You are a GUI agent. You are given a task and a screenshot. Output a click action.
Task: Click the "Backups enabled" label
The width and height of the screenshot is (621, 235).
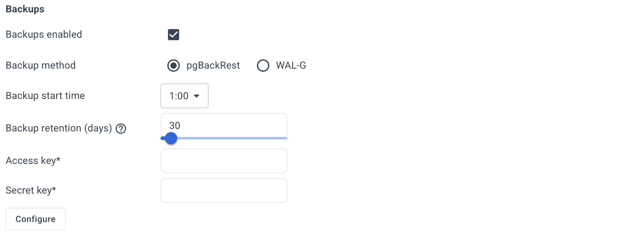(44, 34)
